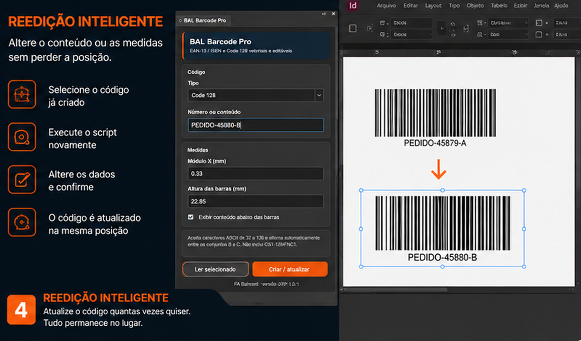This screenshot has width=581, height=341.
Task: Open the Tabela menu
Action: tap(499, 6)
